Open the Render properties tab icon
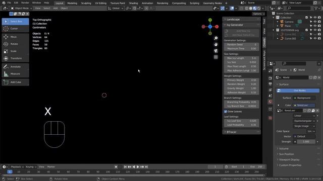The height and width of the screenshot is (181, 323). click(271, 78)
